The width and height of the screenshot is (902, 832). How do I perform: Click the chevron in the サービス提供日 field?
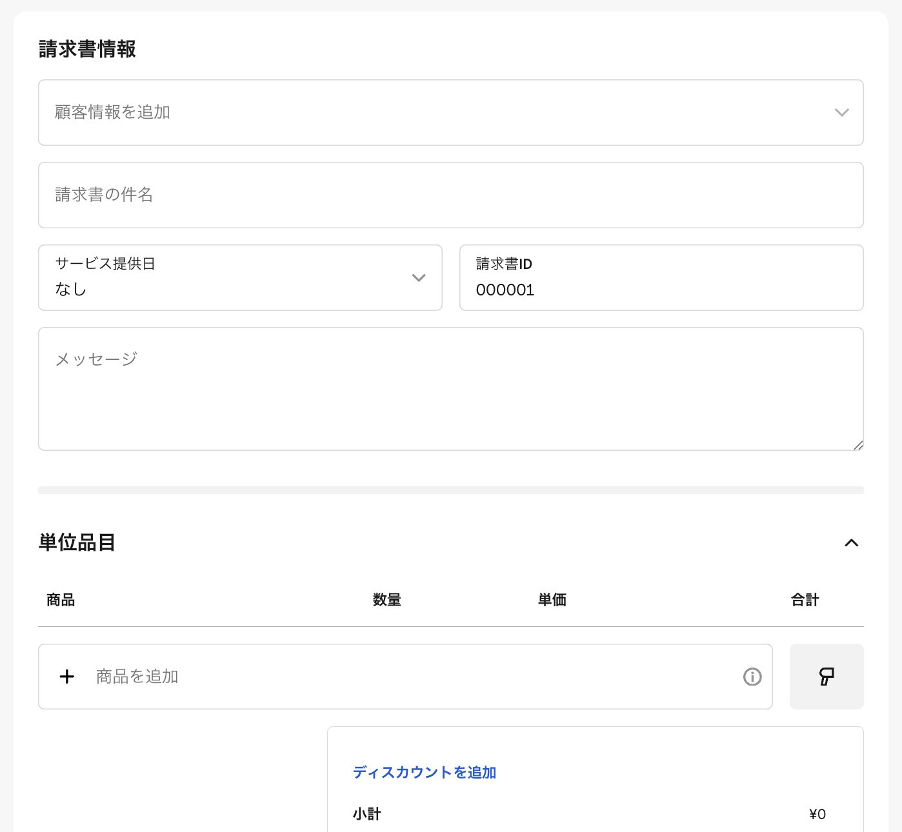[x=419, y=277]
